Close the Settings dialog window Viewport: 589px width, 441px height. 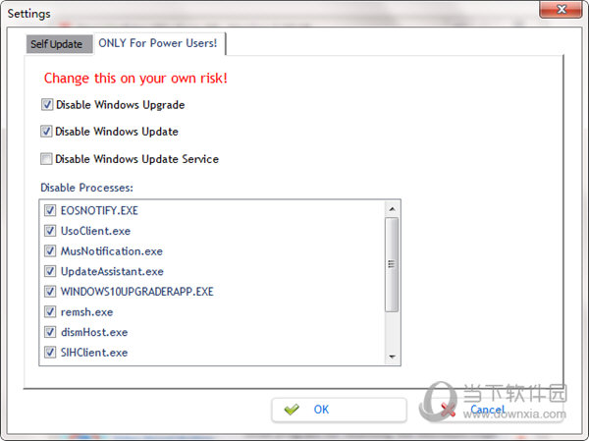561,9
